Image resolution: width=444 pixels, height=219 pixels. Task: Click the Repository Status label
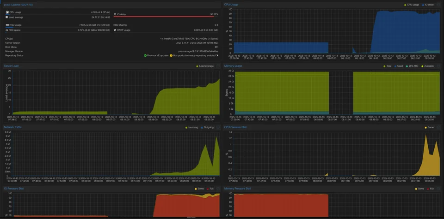(x=14, y=56)
